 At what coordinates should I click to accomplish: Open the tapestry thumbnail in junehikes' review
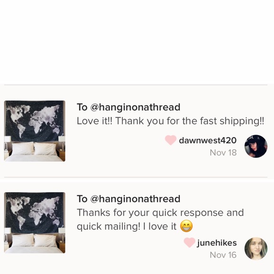[34, 223]
